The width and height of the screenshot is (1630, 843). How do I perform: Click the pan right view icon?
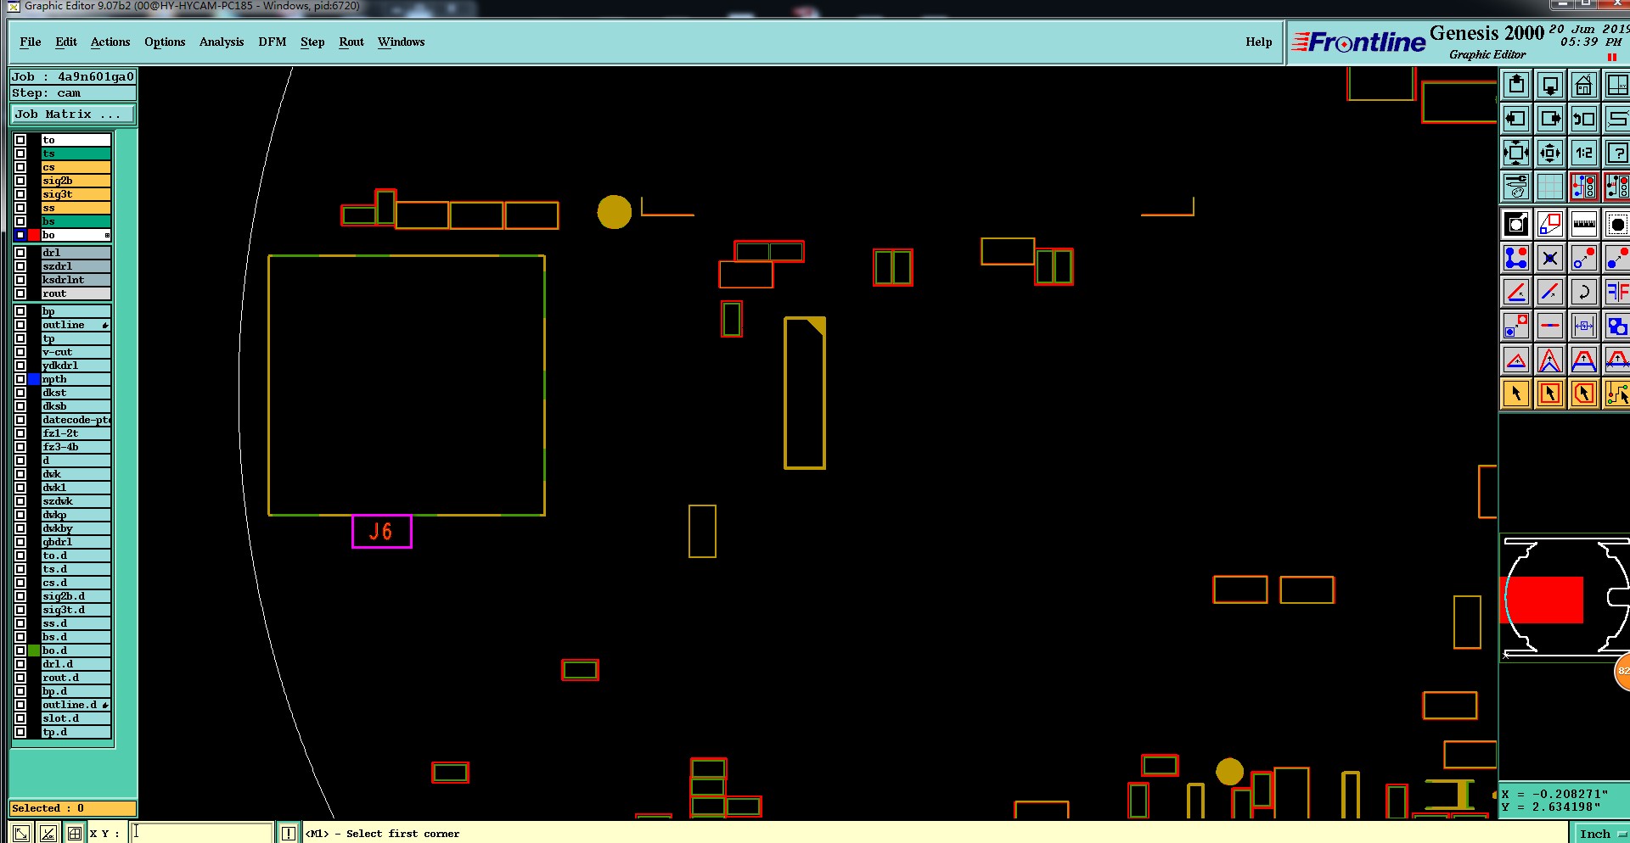tap(1550, 119)
